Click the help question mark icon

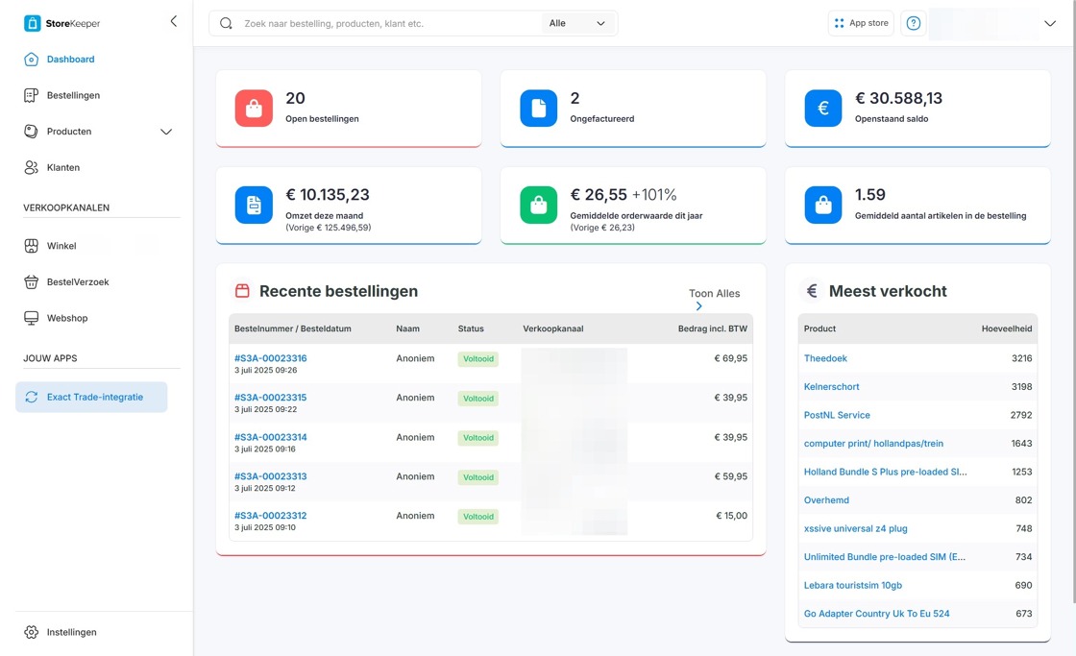(913, 23)
